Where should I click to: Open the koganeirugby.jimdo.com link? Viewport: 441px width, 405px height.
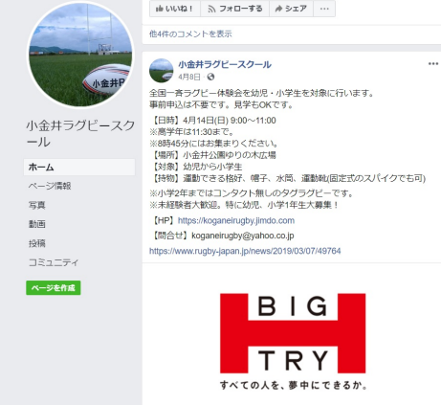[236, 220]
